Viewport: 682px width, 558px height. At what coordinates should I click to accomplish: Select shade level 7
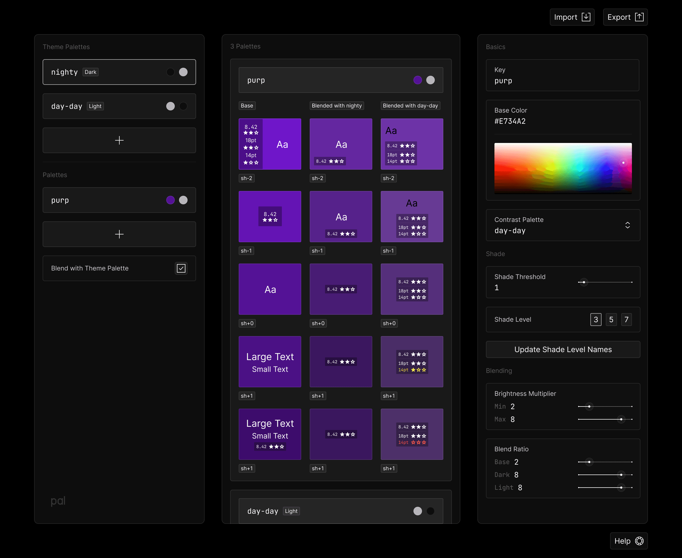(626, 320)
